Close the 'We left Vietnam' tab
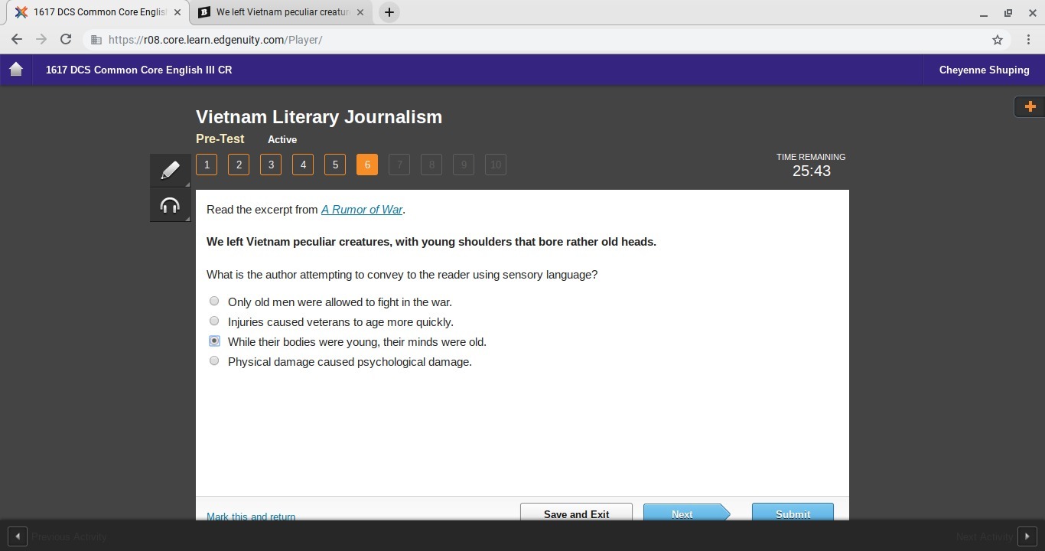Screen dimensions: 1045x551 360,12
